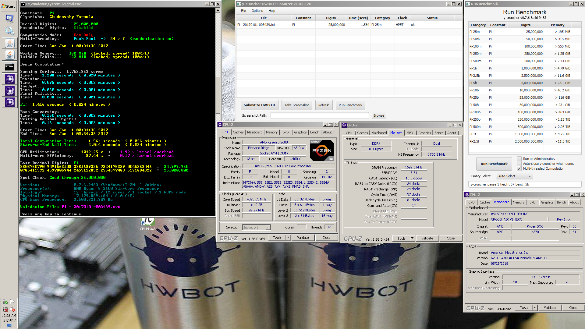
Task: Open the GPUPI 3.2 desktop shortcut
Action: [147, 224]
